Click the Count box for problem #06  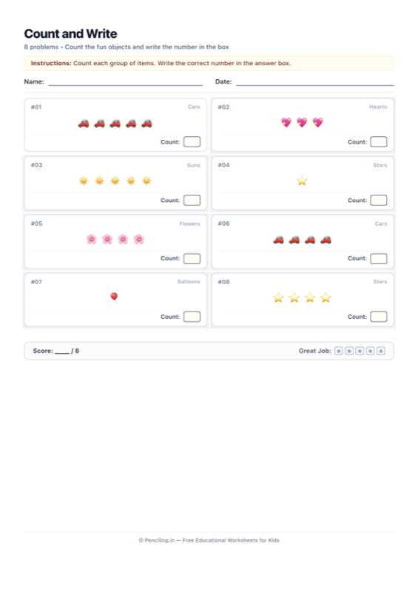[x=379, y=258]
